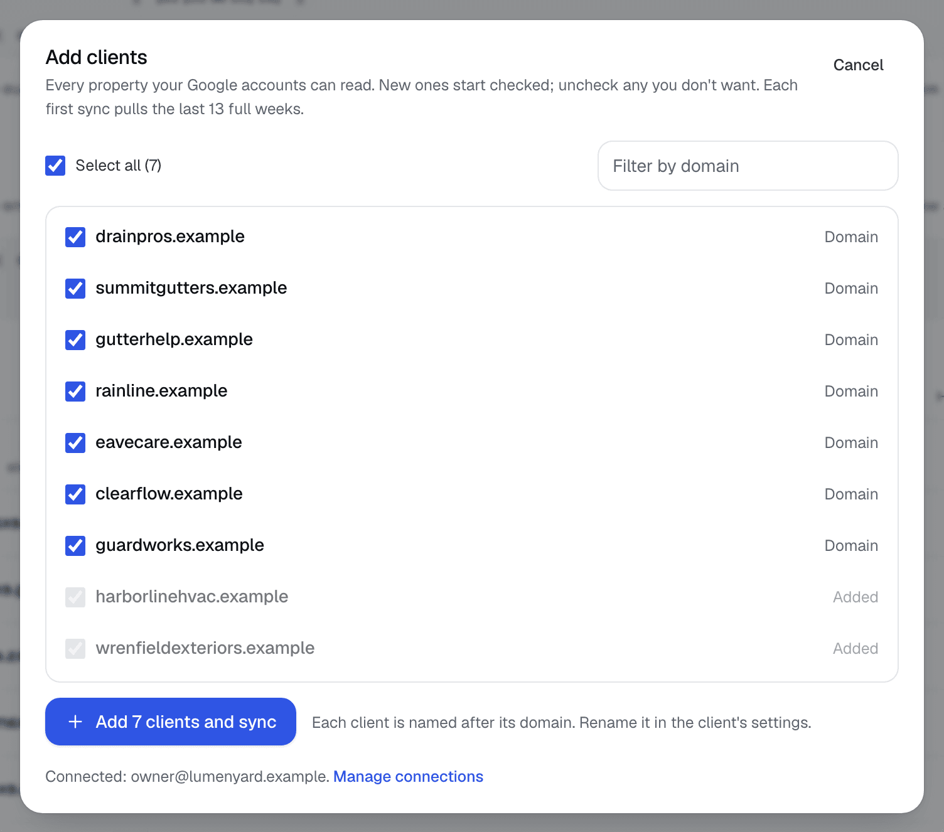
Task: Click the Added label for wrenfieldexteriors.example
Action: pos(855,649)
